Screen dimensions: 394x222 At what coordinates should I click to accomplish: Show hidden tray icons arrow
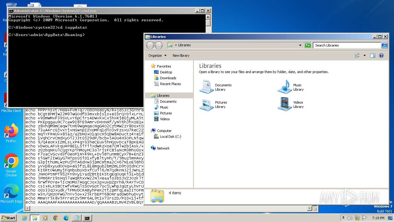click(343, 218)
